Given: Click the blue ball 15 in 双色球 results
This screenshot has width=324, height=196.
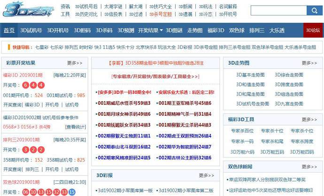Looking at the screenshot, I should click(x=72, y=192).
